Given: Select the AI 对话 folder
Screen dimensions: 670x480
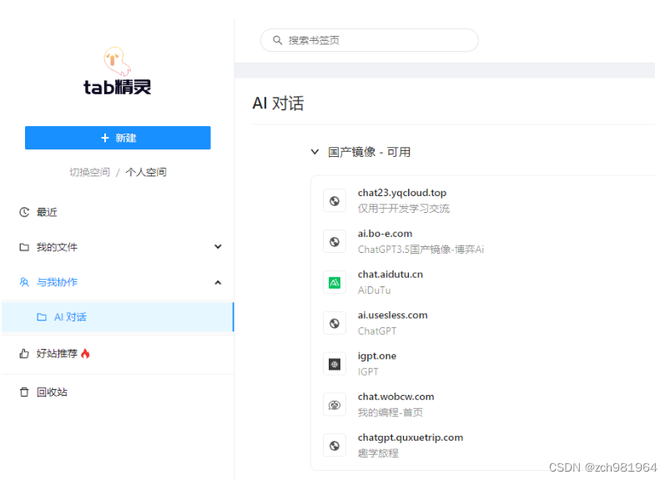Looking at the screenshot, I should (x=118, y=316).
